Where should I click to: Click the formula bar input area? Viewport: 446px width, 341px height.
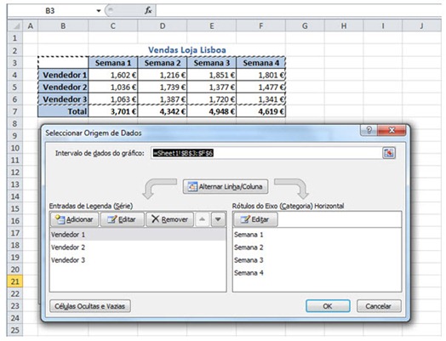click(299, 11)
